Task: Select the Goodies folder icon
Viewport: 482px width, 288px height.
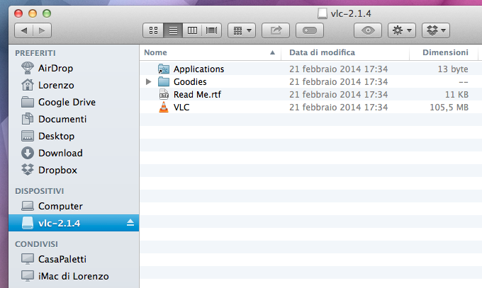Action: click(164, 81)
